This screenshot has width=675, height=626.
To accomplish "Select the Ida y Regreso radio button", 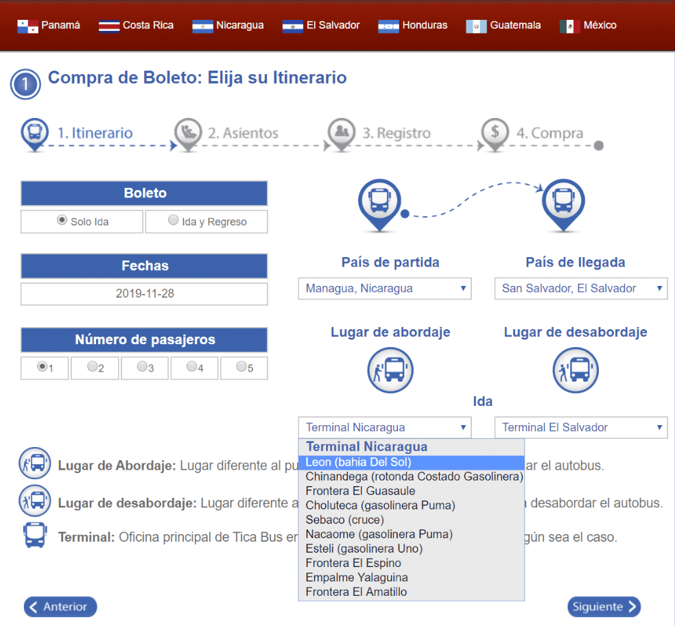I will [174, 221].
